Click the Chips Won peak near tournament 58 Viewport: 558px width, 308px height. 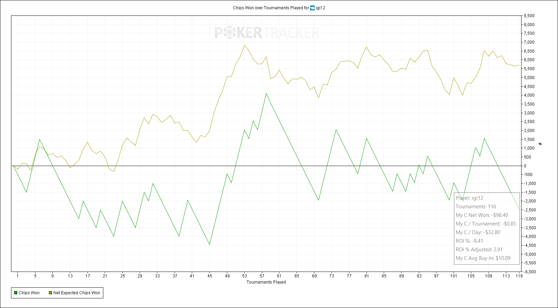266,93
